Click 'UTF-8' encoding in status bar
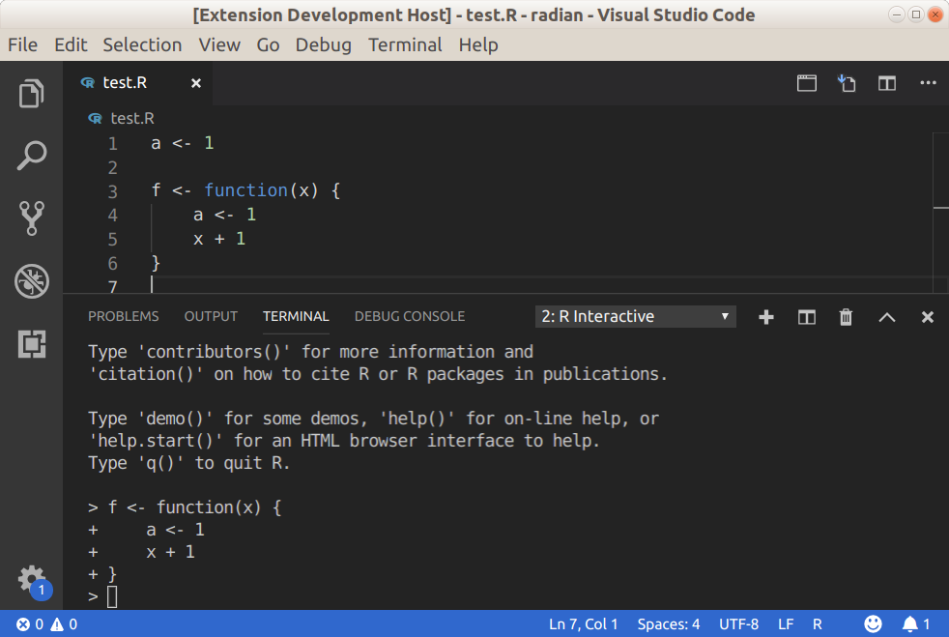This screenshot has height=637, width=949. click(738, 624)
